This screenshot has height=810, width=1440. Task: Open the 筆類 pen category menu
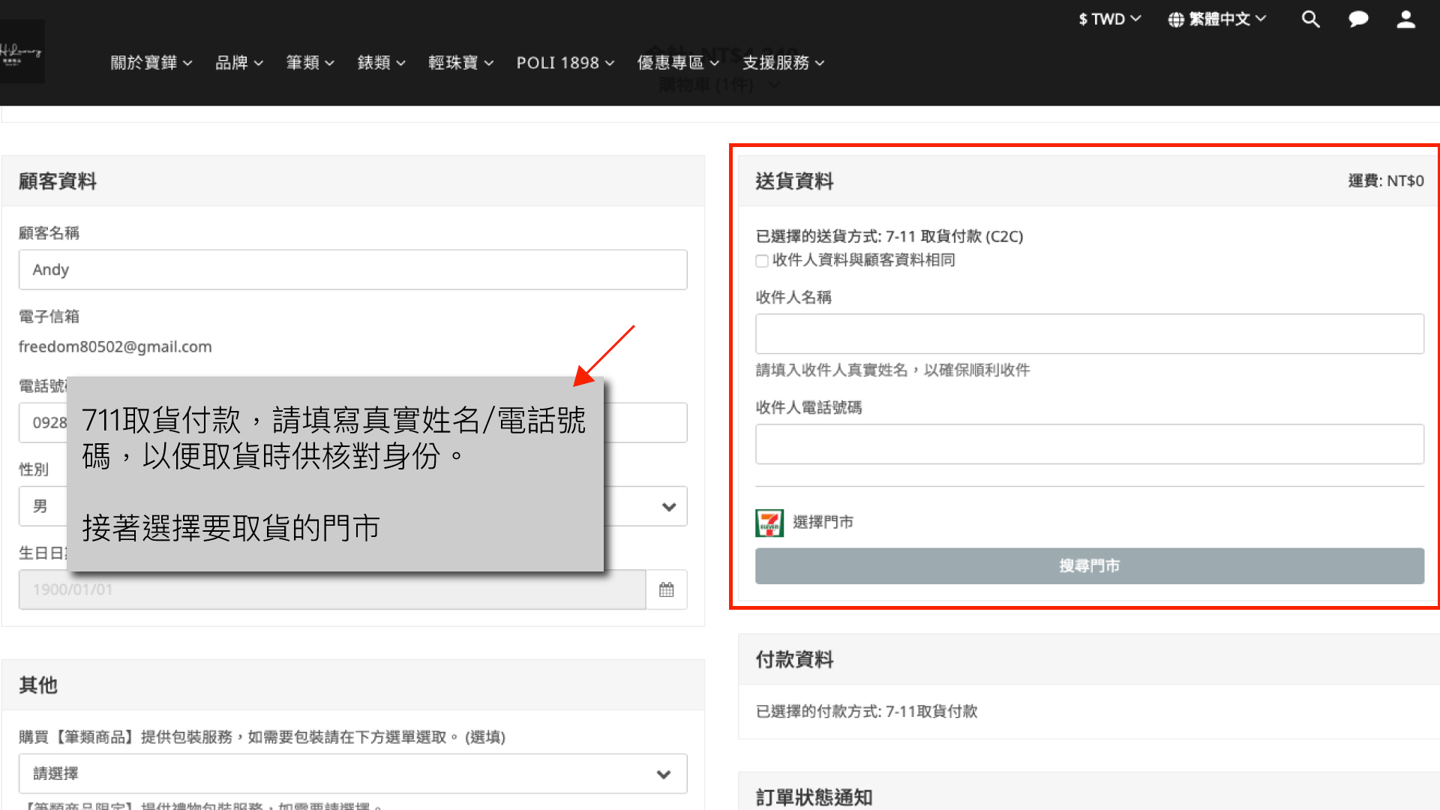310,63
